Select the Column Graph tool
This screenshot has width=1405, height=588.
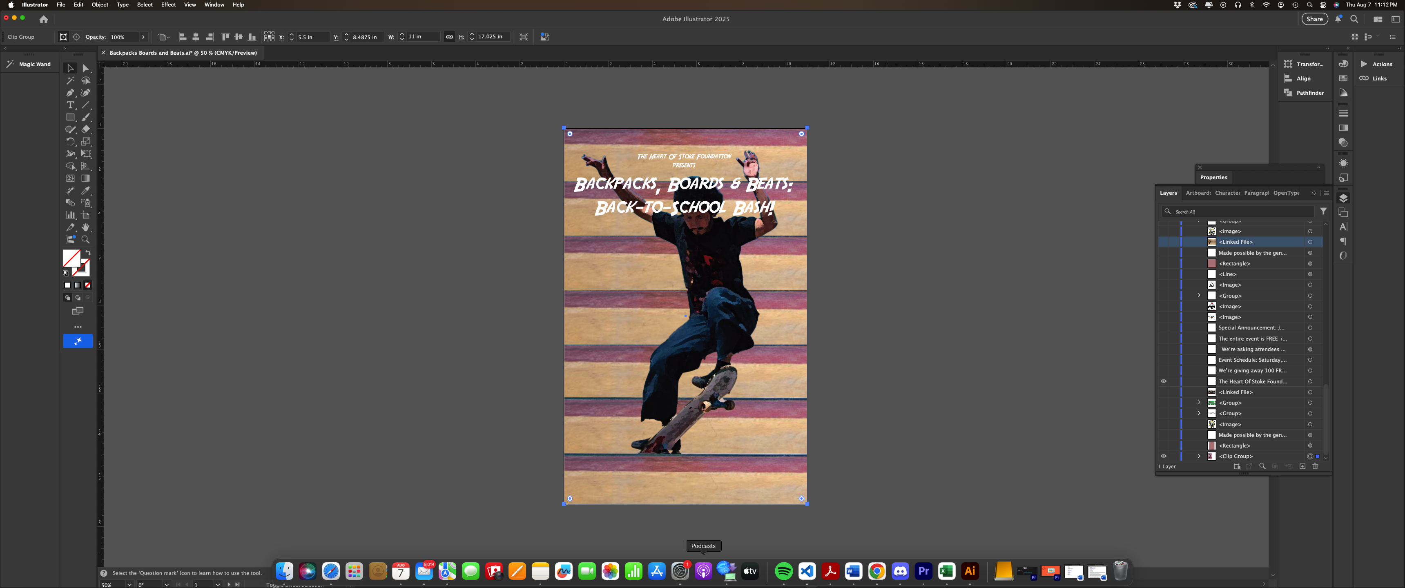(70, 215)
